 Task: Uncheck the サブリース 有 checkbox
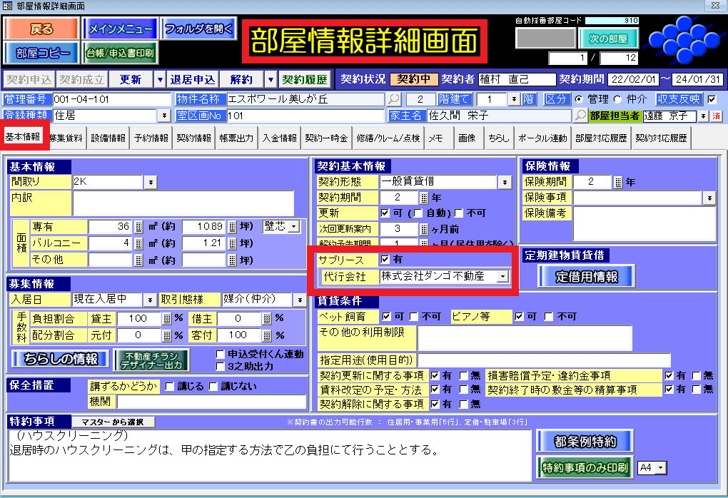[x=385, y=260]
